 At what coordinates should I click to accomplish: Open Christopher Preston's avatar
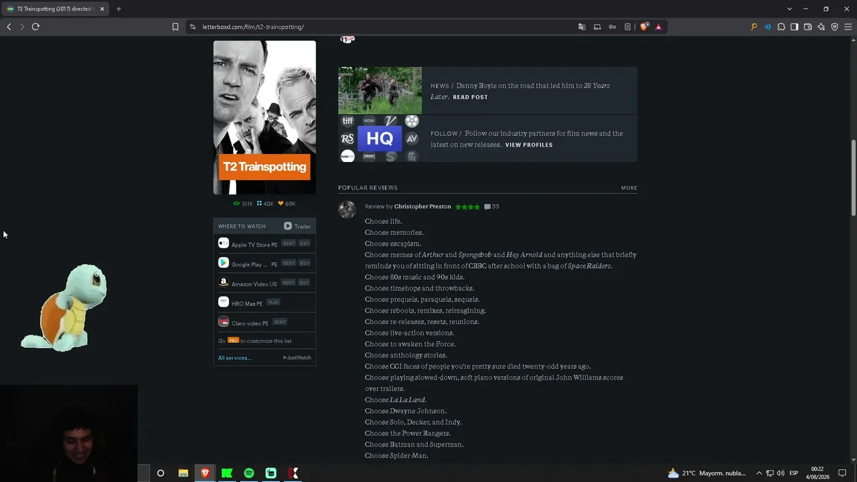click(347, 210)
